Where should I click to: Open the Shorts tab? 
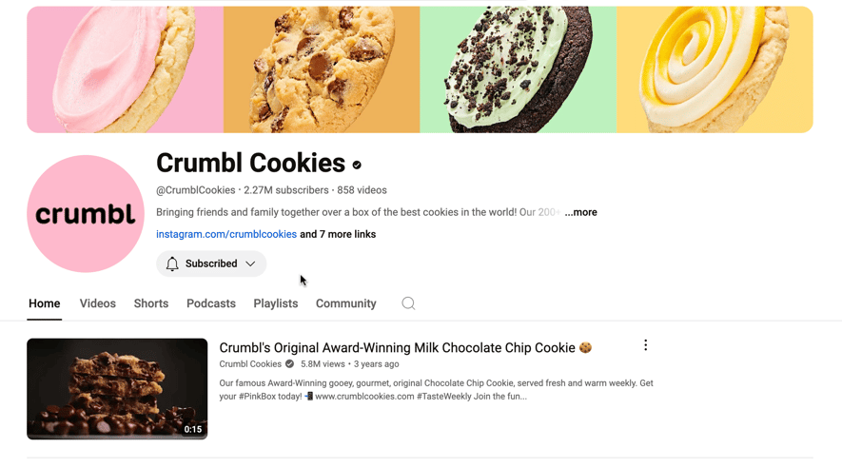[x=151, y=303]
